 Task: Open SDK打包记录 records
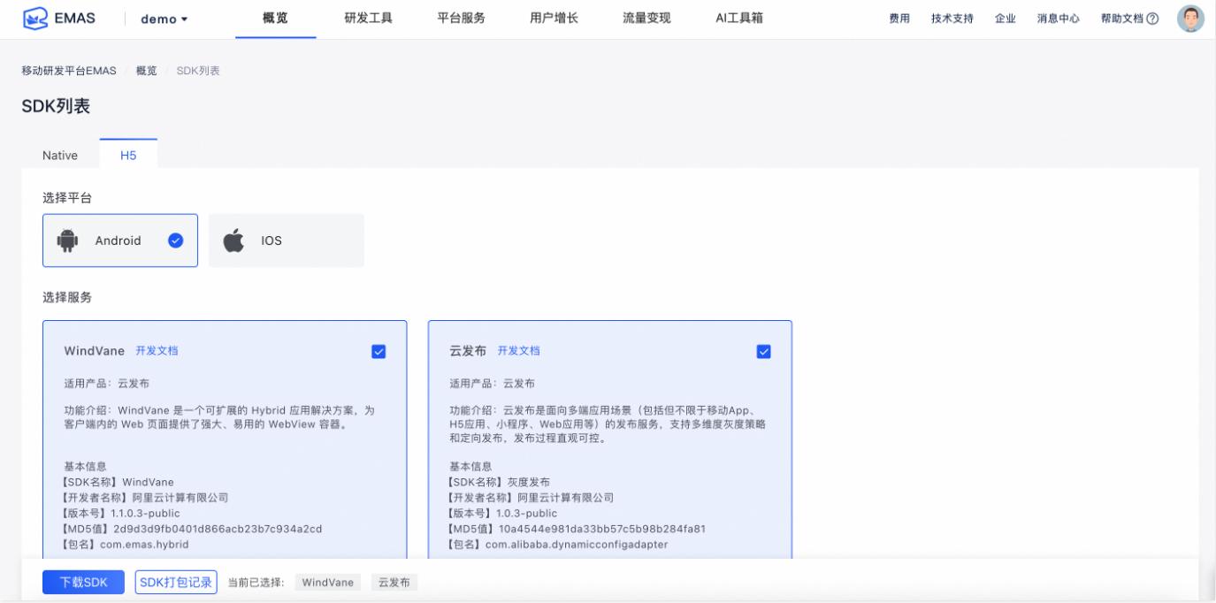(176, 583)
